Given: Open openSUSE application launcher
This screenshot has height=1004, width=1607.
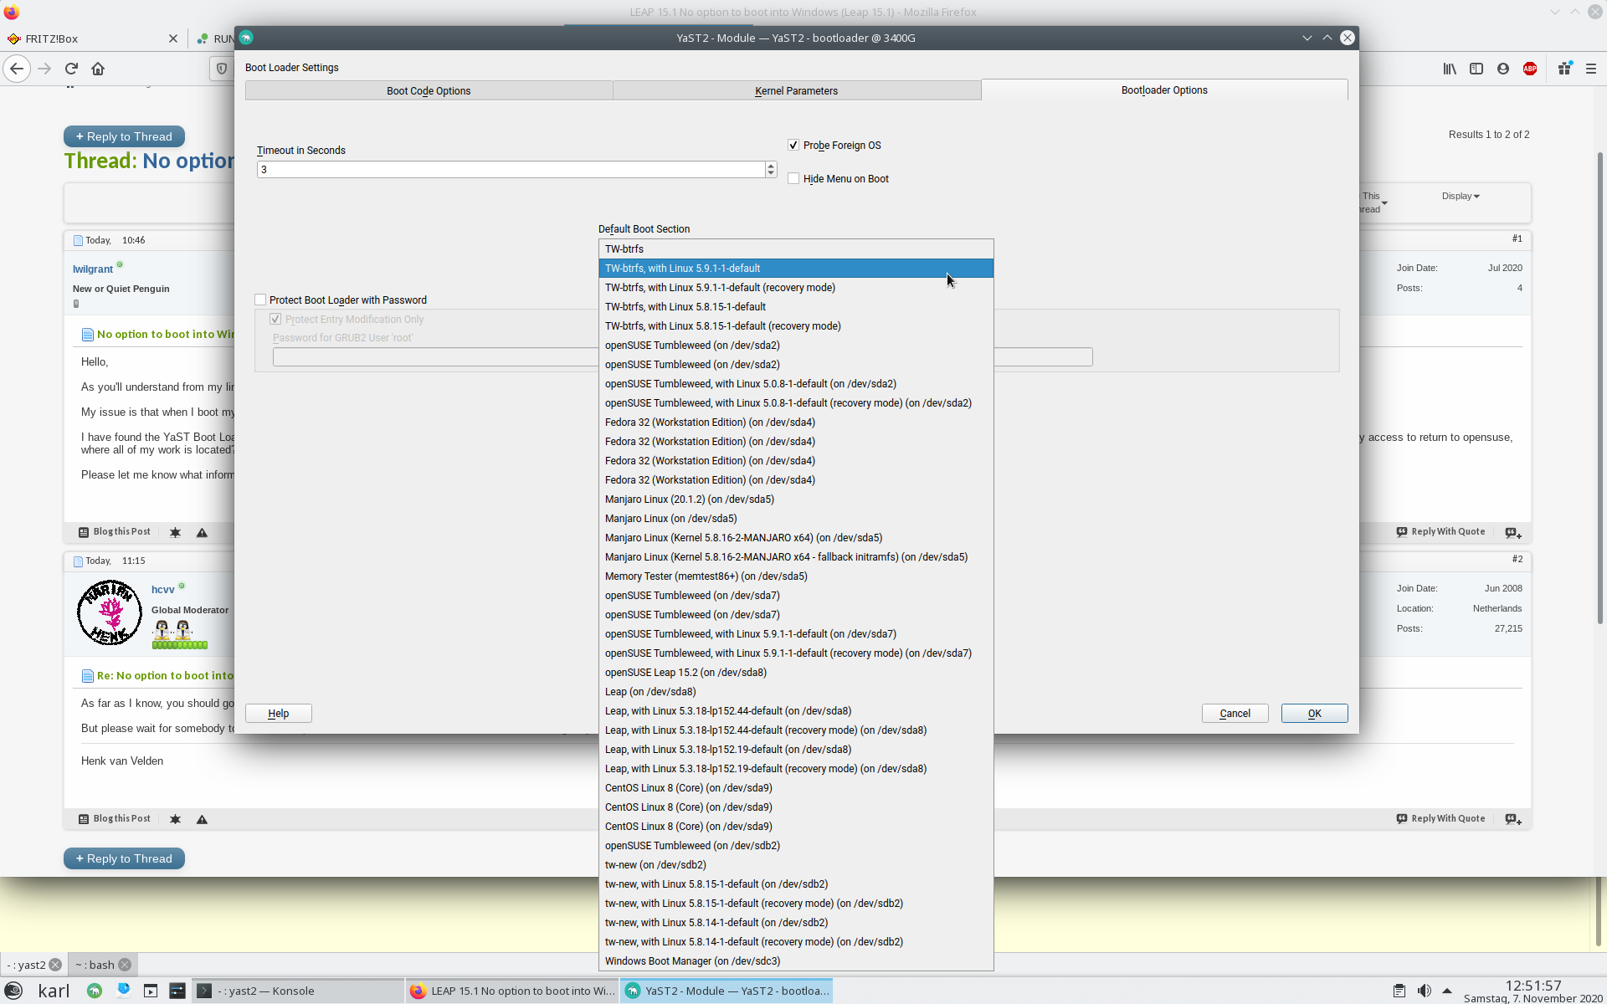Looking at the screenshot, I should coord(13,991).
